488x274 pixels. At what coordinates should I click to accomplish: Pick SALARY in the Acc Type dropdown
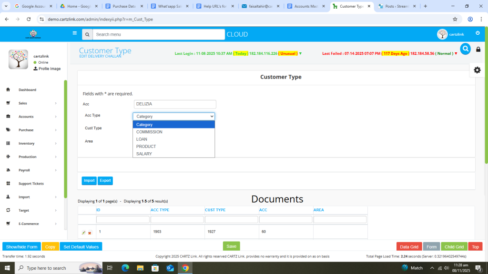click(x=144, y=154)
